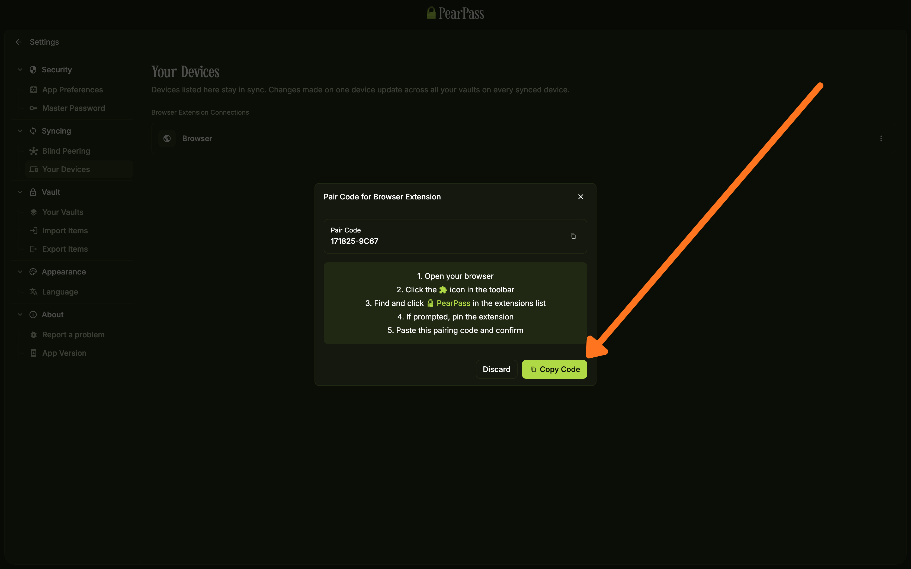Click the PearPass lock icon in instructions
This screenshot has width=911, height=569.
point(430,303)
